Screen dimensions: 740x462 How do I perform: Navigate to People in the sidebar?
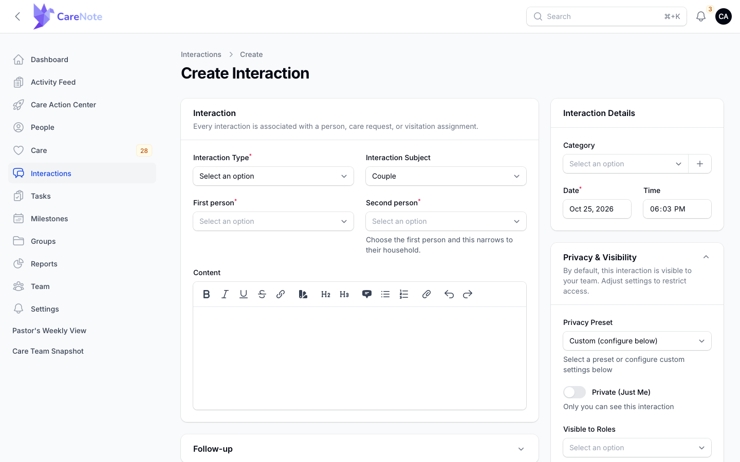(82, 127)
